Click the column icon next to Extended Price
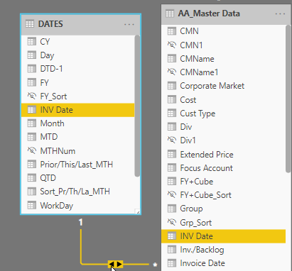The height and width of the screenshot is (271, 292). pos(172,154)
